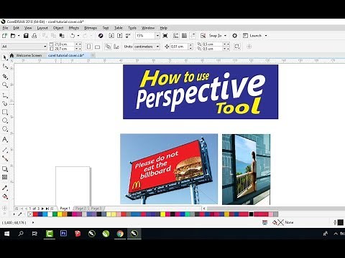Screen dimensions: 345x258
Task: Print the document
Action: tap(34, 36)
